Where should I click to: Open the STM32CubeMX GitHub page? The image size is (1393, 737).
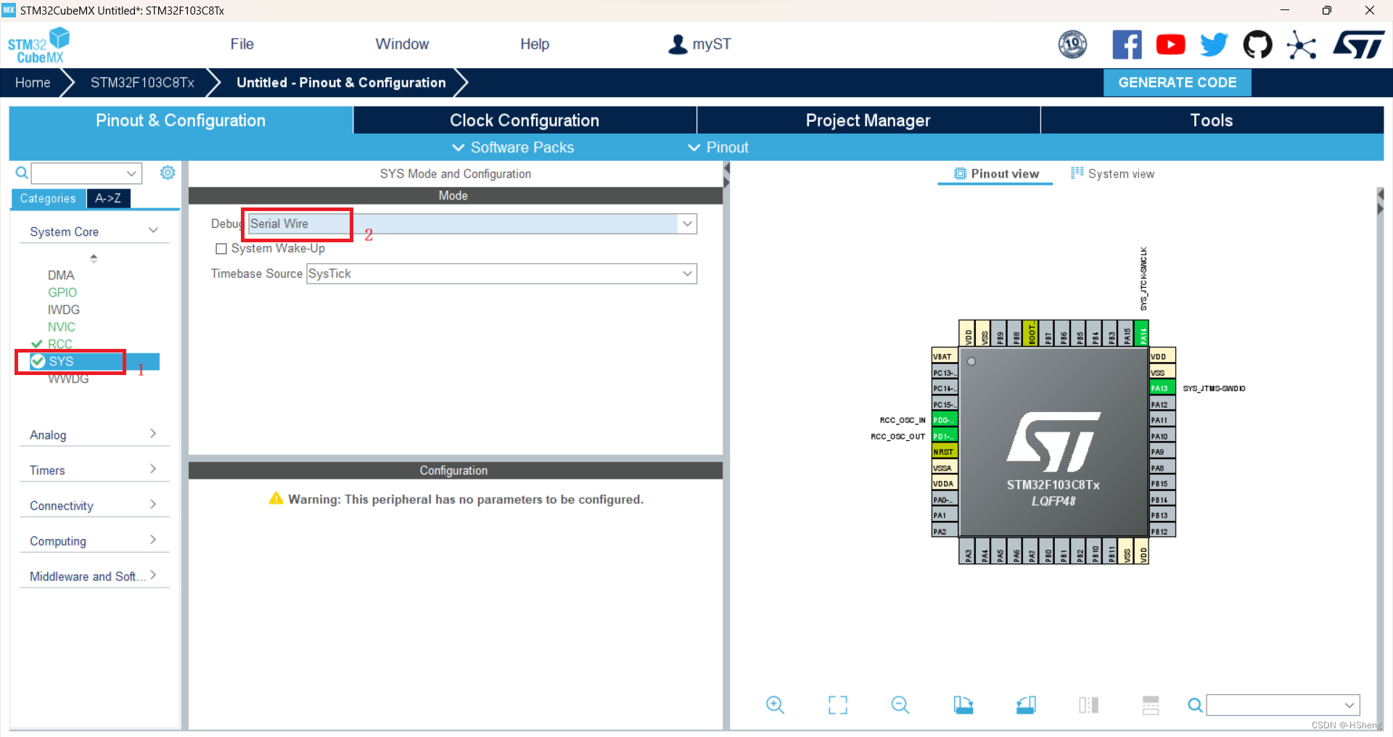tap(1257, 44)
